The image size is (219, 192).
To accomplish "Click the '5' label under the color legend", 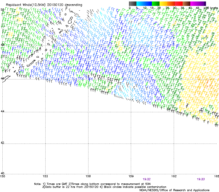I will tap(137, 8).
